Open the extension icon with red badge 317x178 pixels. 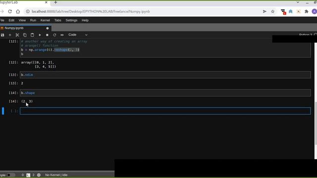click(x=283, y=12)
